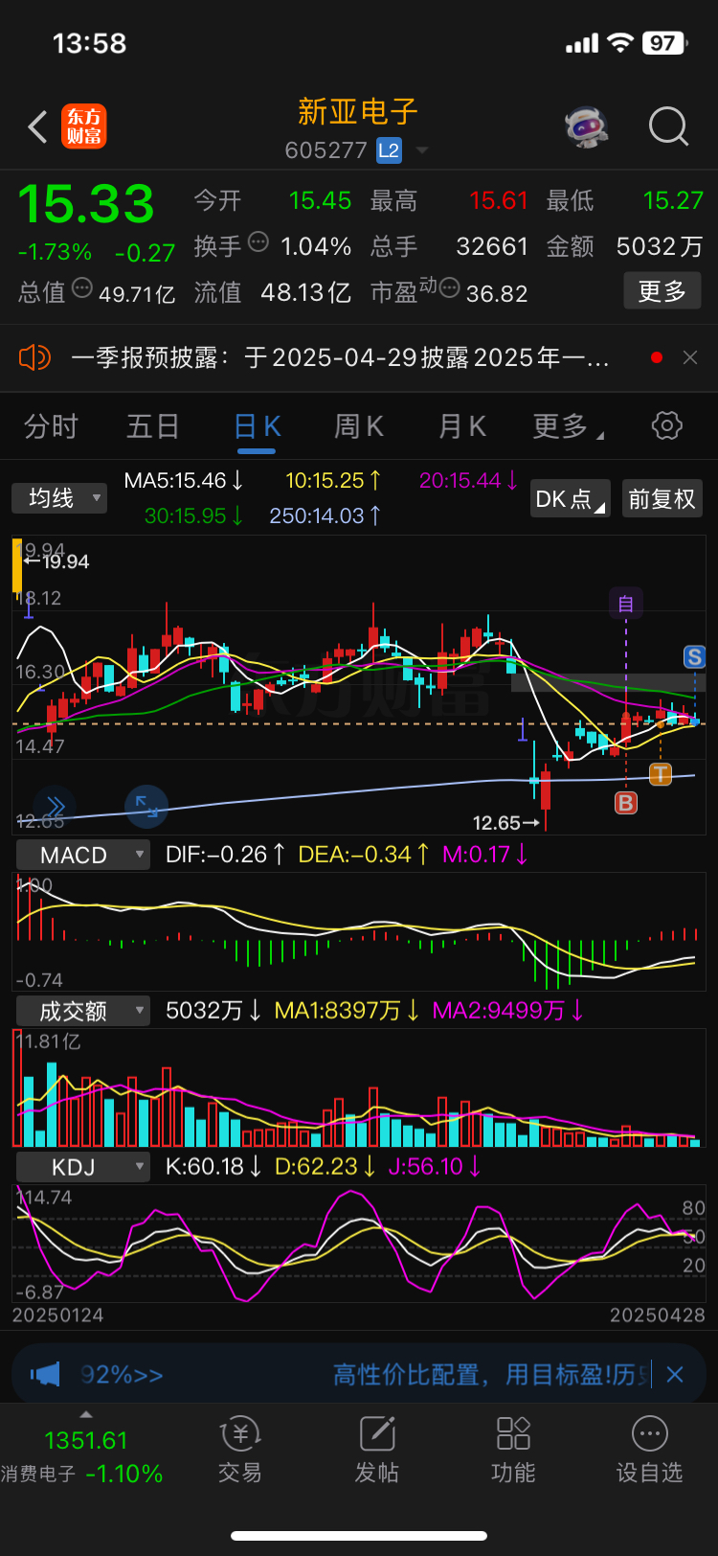The width and height of the screenshot is (718, 1556).
Task: Open the 东方财富 logo icon
Action: click(x=84, y=126)
